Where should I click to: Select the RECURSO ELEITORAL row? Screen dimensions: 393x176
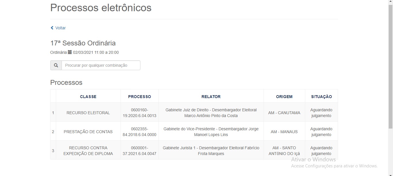[x=194, y=113]
